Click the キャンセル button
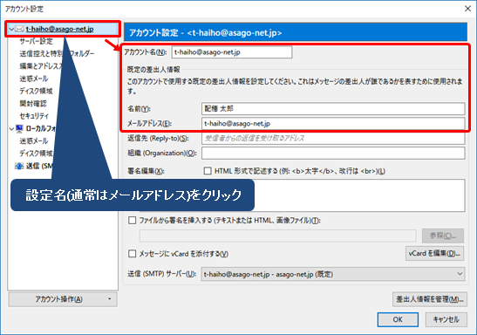The image size is (477, 335). click(446, 319)
